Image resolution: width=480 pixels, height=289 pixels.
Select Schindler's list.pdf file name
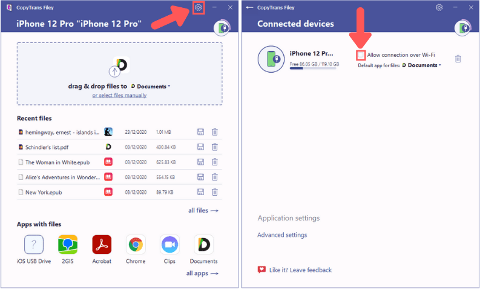pyautogui.click(x=47, y=147)
